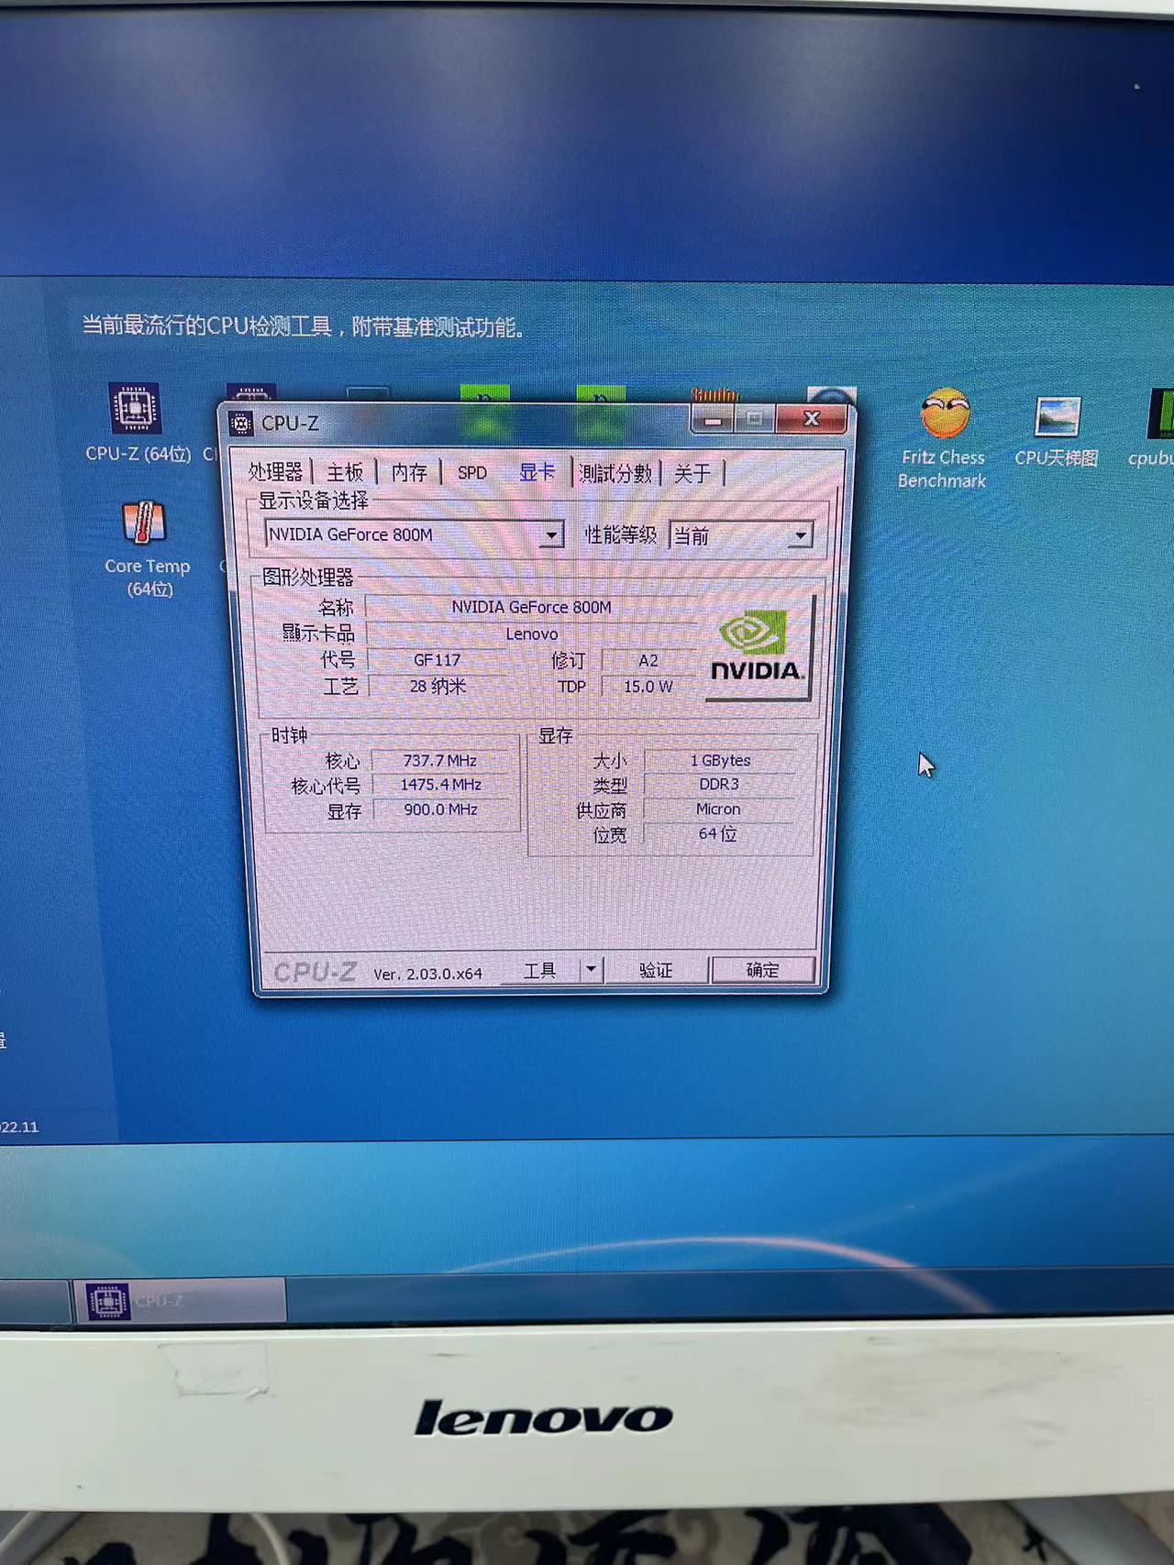Open the CPU-Z (64位) desktop icon

136,410
